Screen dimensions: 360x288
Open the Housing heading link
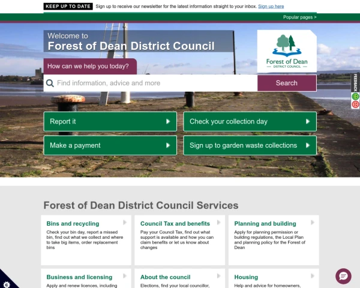[x=246, y=277]
